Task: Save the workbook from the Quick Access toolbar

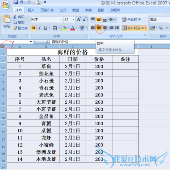Action: [16, 2]
